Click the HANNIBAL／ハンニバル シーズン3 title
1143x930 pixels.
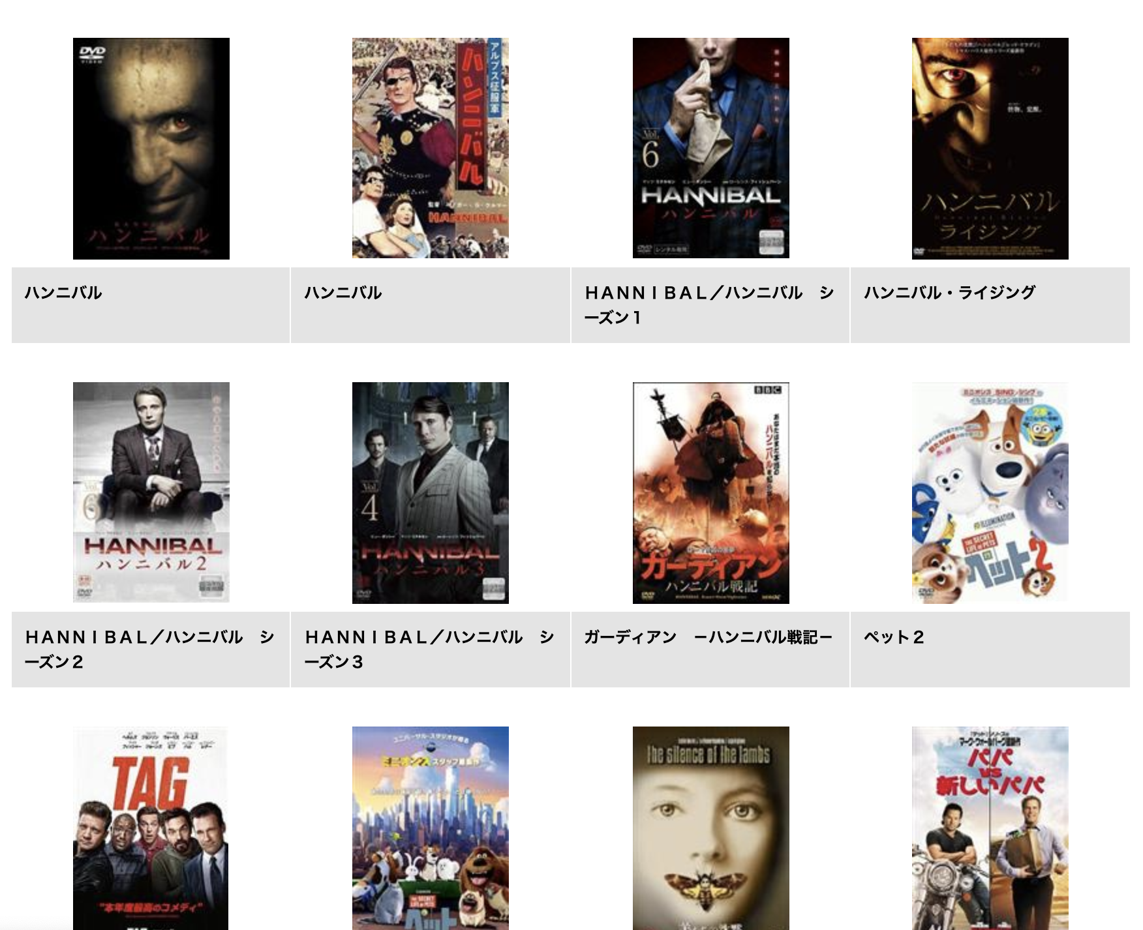(x=429, y=650)
